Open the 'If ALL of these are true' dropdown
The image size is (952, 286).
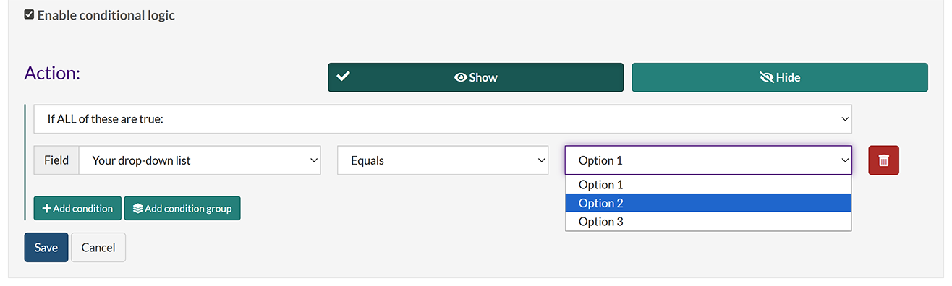pos(443,119)
